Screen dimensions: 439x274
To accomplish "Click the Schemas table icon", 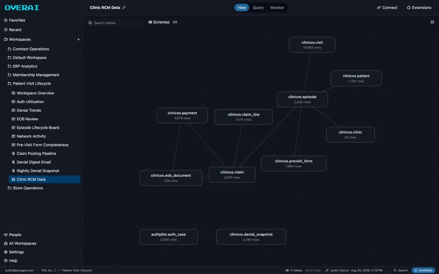I will pos(150,22).
